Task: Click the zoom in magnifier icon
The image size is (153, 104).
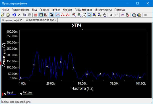Action: click(x=74, y=15)
